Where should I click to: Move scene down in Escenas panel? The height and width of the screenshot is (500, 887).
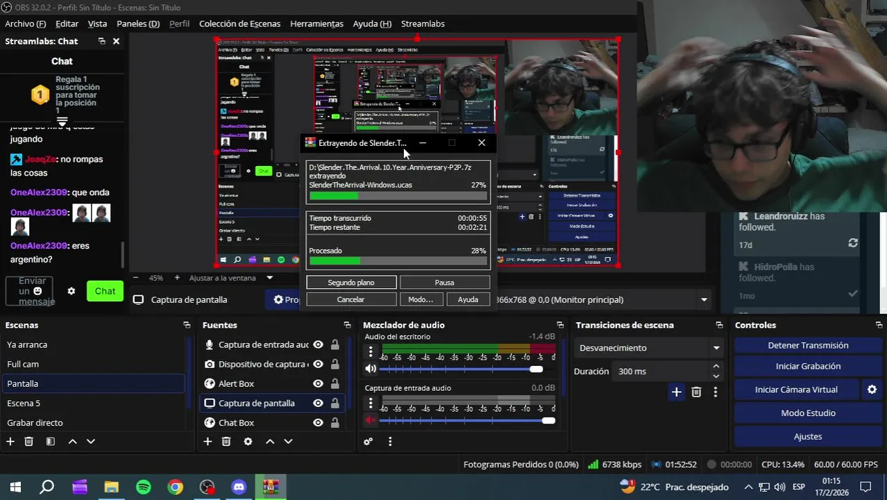click(x=90, y=441)
